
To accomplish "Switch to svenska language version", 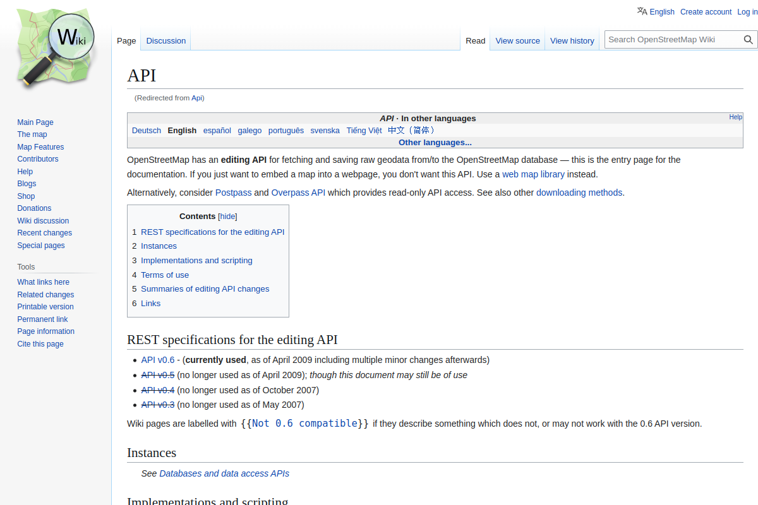I will coord(325,131).
